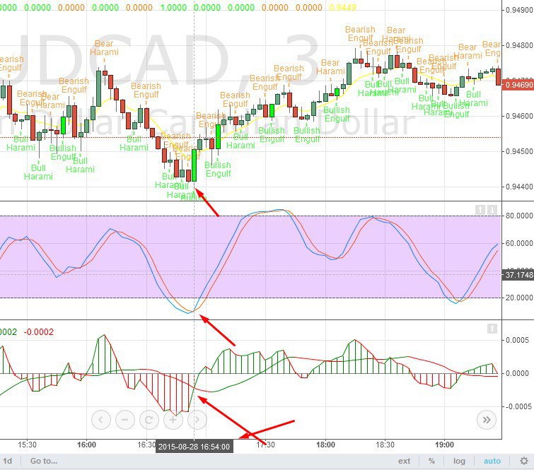
Task: Toggle ext extended hours option
Action: pos(404,461)
